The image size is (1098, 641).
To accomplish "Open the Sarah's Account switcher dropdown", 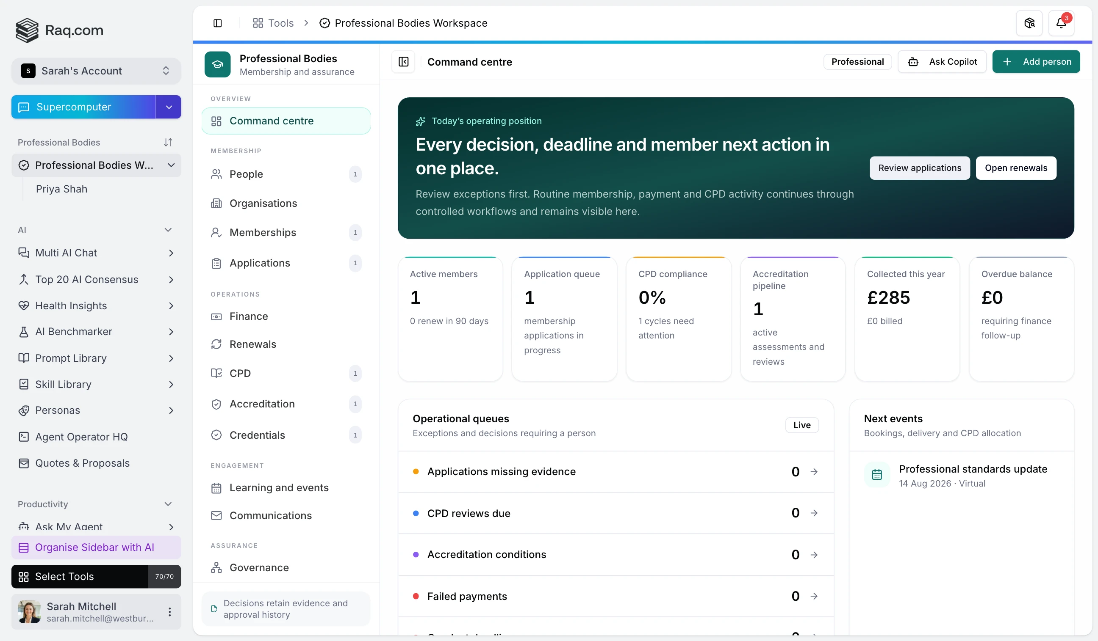I will pos(96,71).
